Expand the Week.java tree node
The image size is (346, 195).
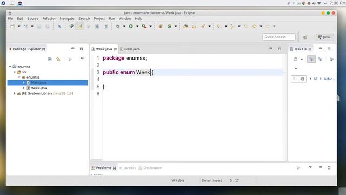tap(24, 88)
